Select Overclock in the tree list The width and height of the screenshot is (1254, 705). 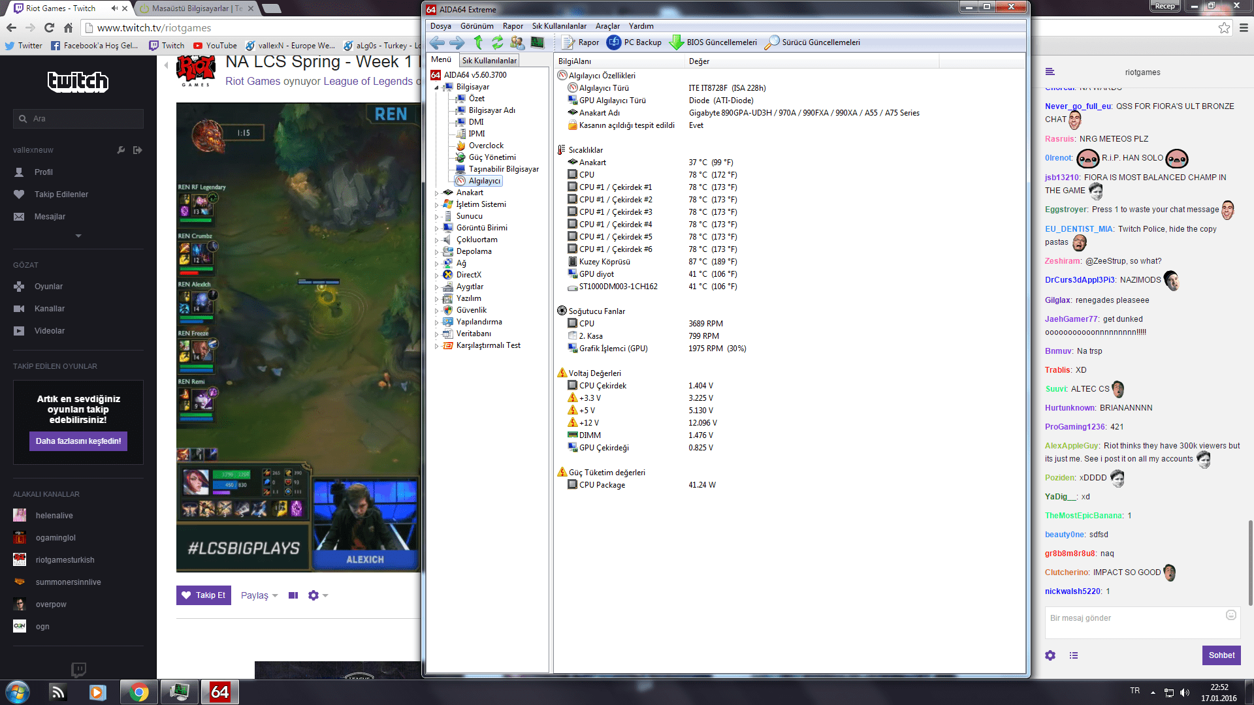(x=486, y=146)
